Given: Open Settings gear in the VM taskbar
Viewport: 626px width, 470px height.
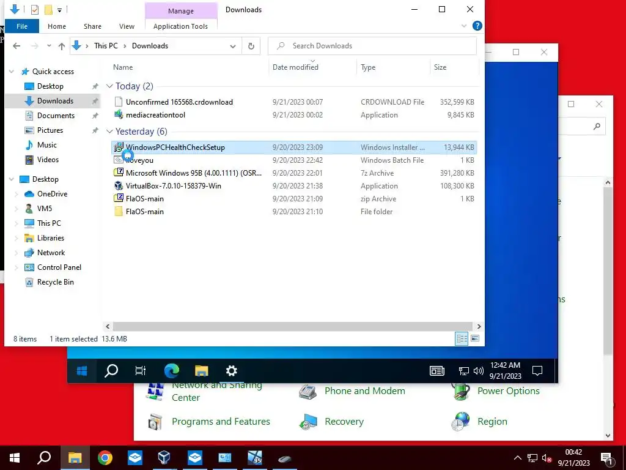Looking at the screenshot, I should [231, 371].
